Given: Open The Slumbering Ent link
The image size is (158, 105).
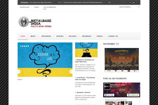Looking at the screenshot, I should coord(50,8).
